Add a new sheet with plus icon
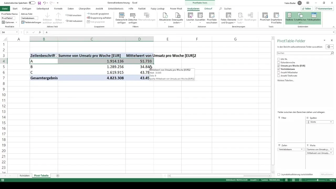This screenshot has width=336, height=189. coord(58,176)
